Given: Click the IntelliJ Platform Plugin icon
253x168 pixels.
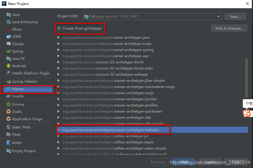Looking at the screenshot, I should pyautogui.click(x=9, y=73).
